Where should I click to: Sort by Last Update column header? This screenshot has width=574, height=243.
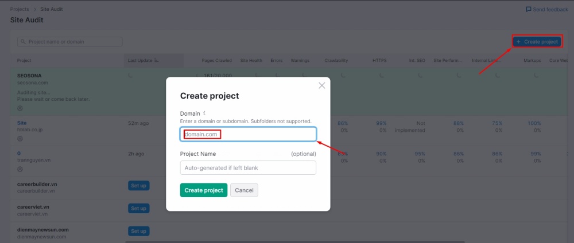[x=143, y=60]
